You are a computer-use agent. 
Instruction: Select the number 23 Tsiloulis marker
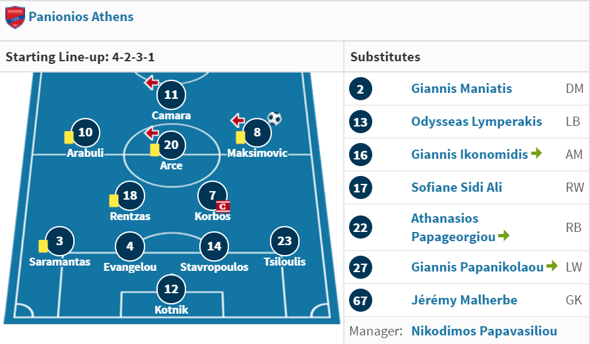click(x=284, y=241)
